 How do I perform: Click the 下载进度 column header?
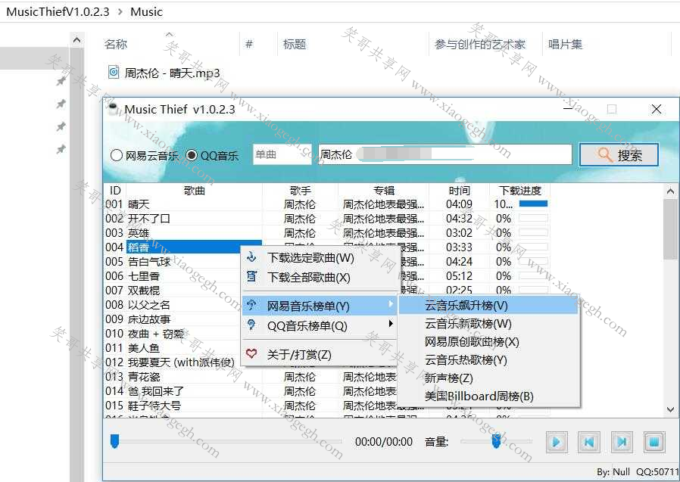point(520,190)
